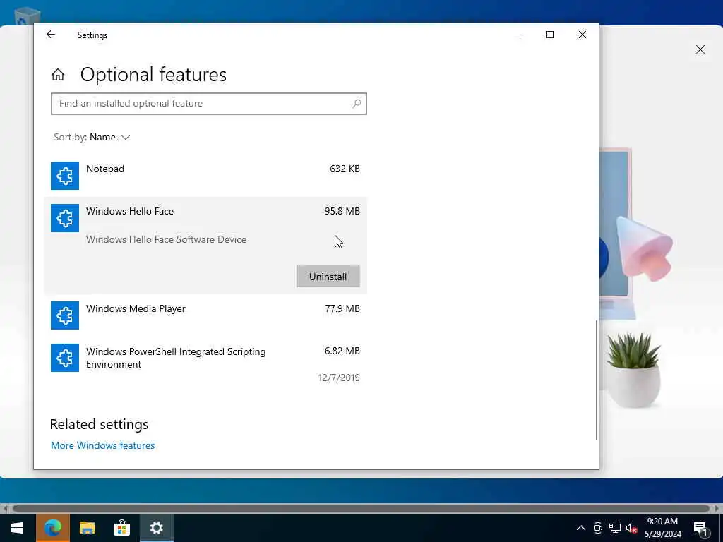This screenshot has width=723, height=542.
Task: Click the puzzle icon for PowerShell Integrated Scripting Environment
Action: click(64, 358)
